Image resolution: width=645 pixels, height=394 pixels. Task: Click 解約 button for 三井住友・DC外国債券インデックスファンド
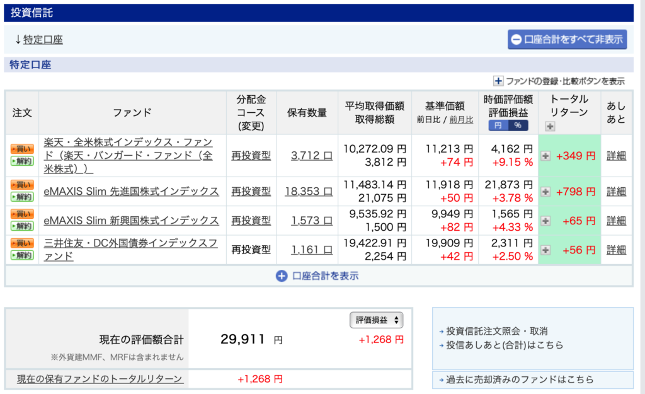coord(22,255)
